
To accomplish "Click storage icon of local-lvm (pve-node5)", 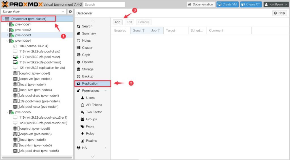I will coord(16,145).
